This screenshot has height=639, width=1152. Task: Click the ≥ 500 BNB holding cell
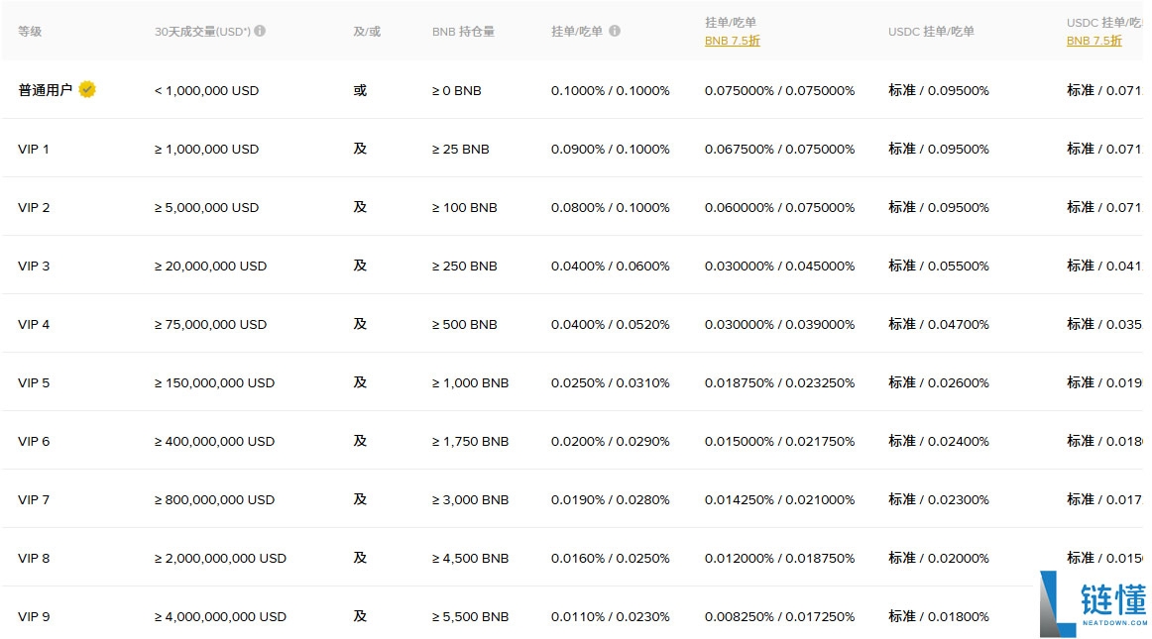tap(464, 325)
